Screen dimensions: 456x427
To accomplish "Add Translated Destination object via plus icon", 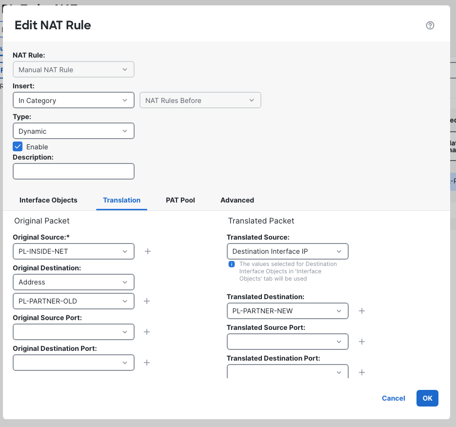I will [362, 311].
